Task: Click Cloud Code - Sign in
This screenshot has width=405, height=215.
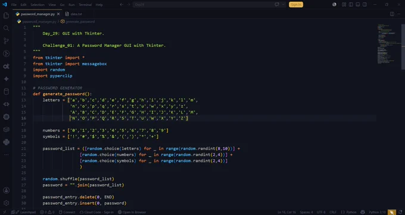Action: coord(96,212)
